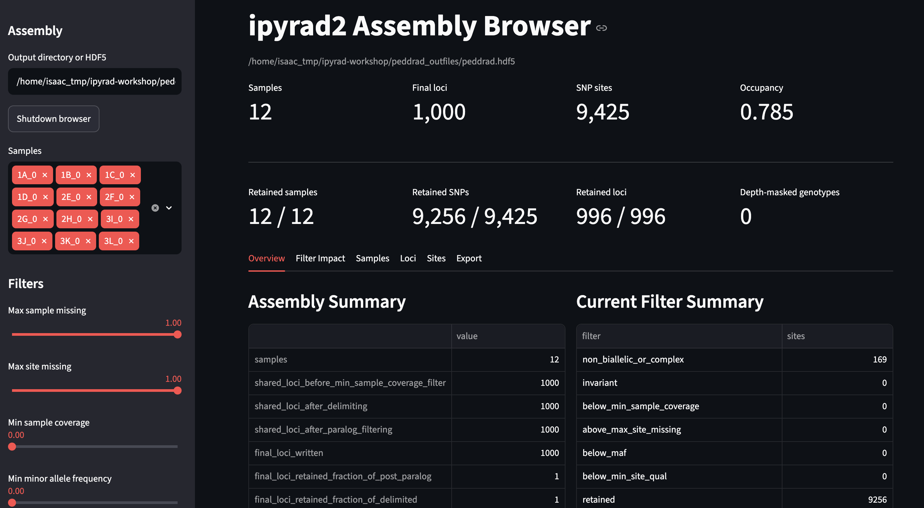Open the Loci tab
The image size is (924, 508).
(x=408, y=258)
